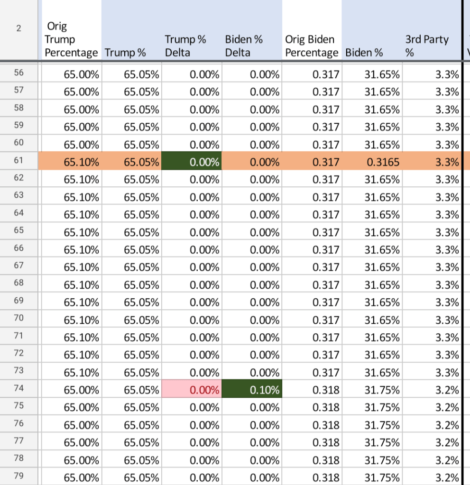Click the dark green cell in row 61

192,162
